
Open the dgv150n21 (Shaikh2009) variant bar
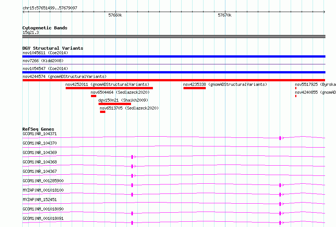click(x=115, y=104)
